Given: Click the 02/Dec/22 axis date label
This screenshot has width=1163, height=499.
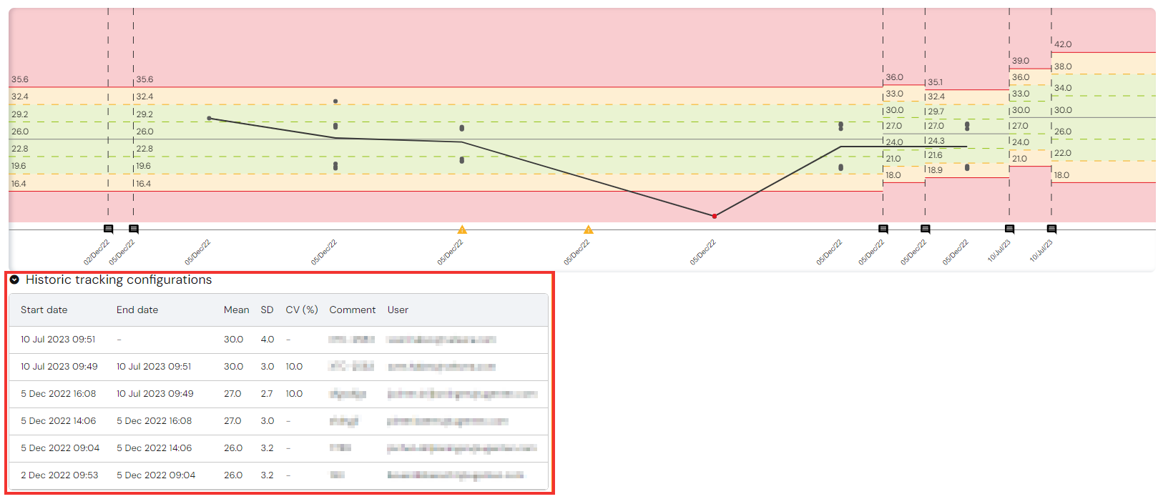Looking at the screenshot, I should pos(97,252).
